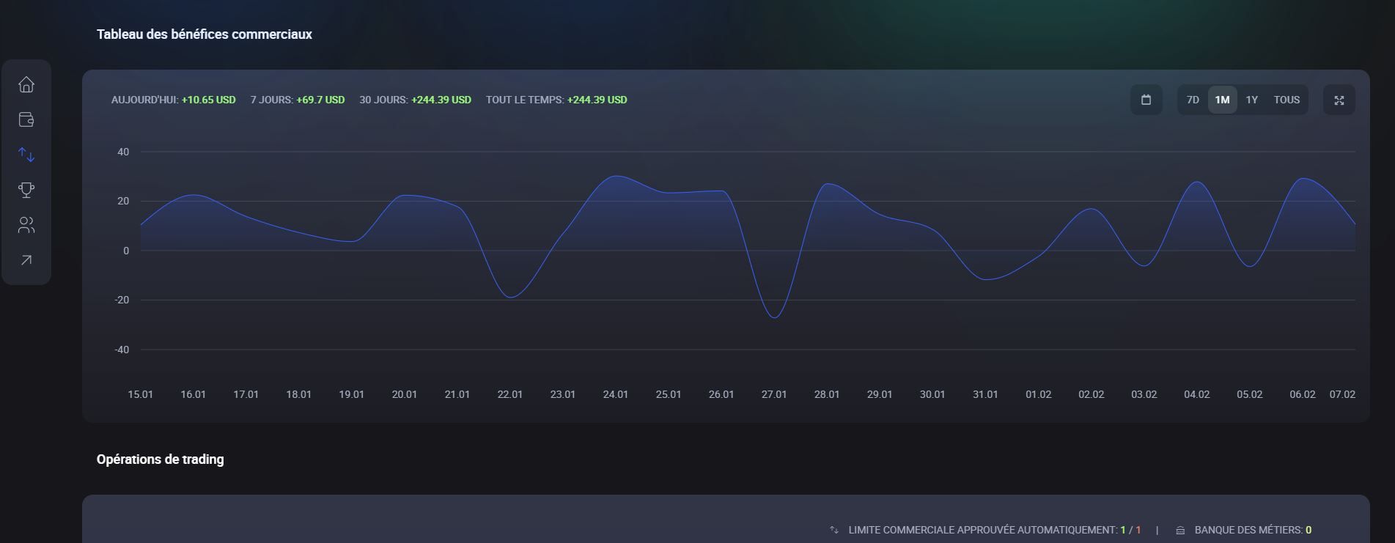
Task: Select the trading arrows sidebar icon
Action: click(26, 155)
